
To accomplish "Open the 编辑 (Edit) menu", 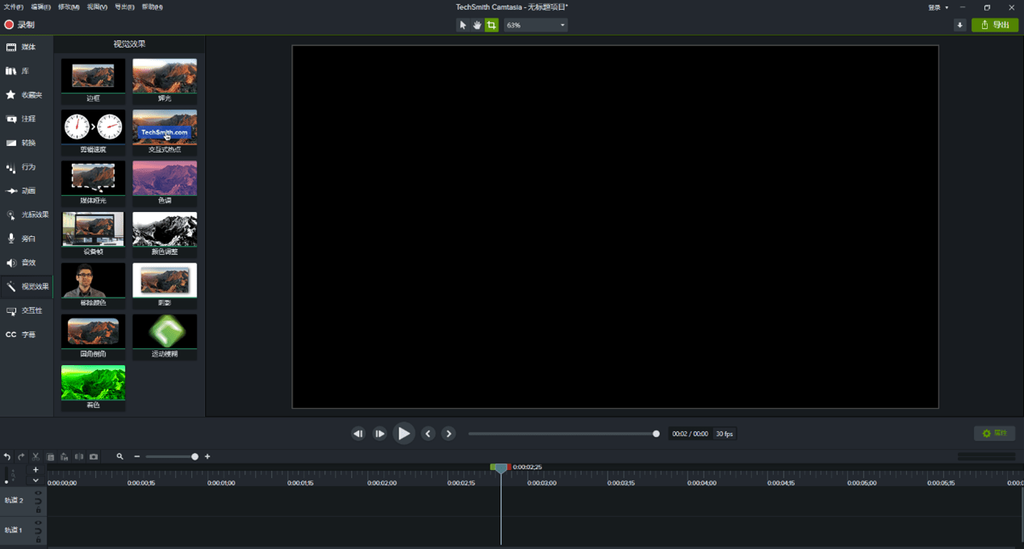I will pyautogui.click(x=40, y=6).
